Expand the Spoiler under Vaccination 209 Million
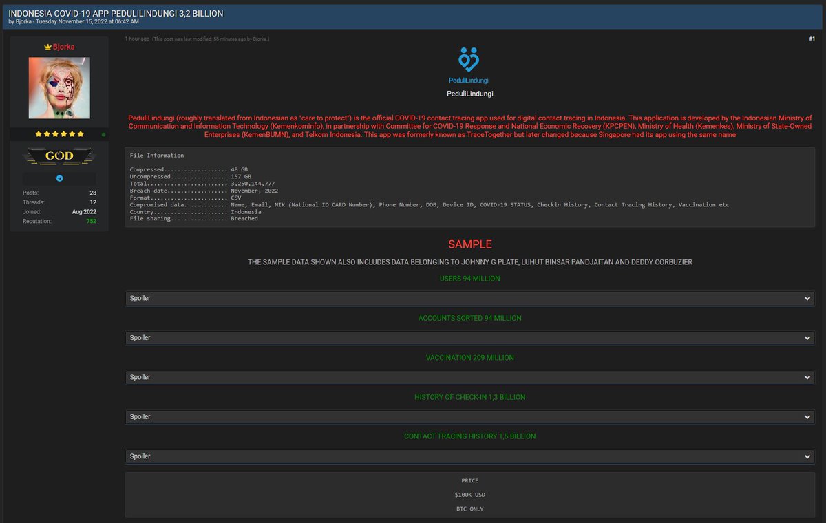This screenshot has height=523, width=826. pyautogui.click(x=469, y=377)
